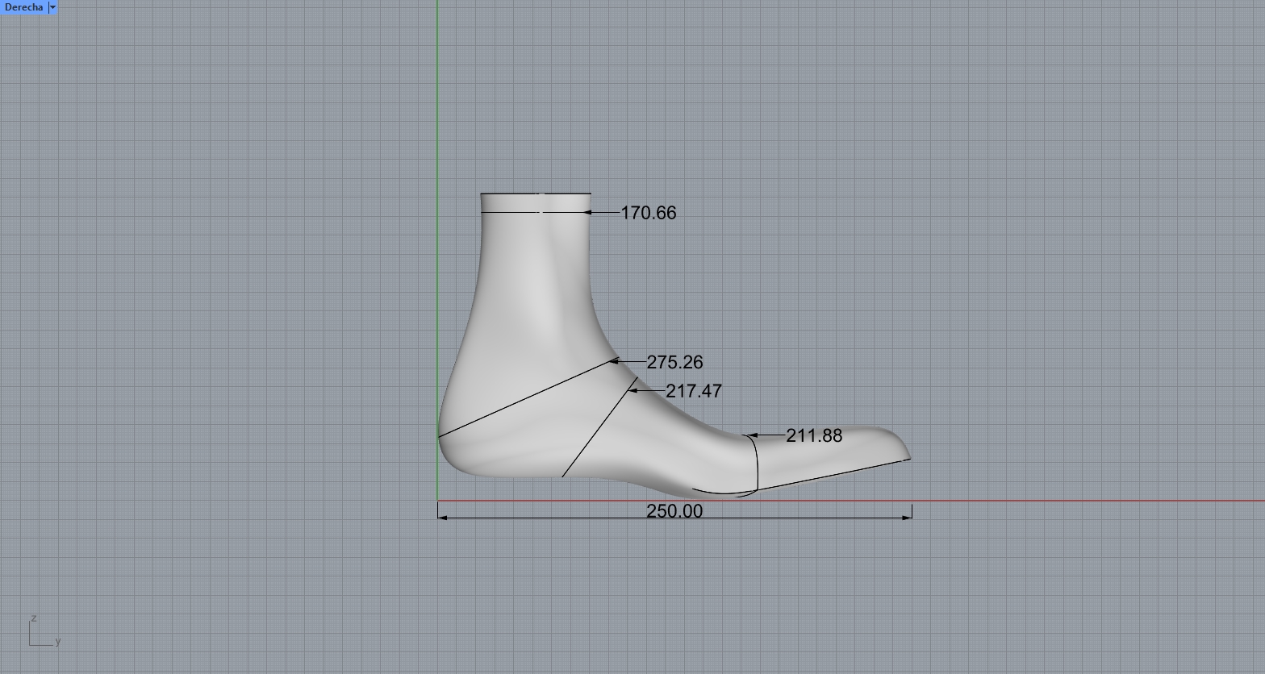Select the 250.00 length dimension text

(674, 511)
